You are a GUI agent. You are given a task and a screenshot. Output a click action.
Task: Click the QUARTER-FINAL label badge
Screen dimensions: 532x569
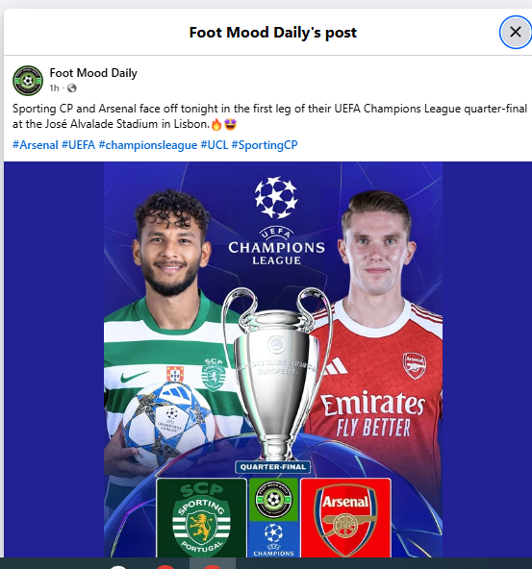(273, 467)
